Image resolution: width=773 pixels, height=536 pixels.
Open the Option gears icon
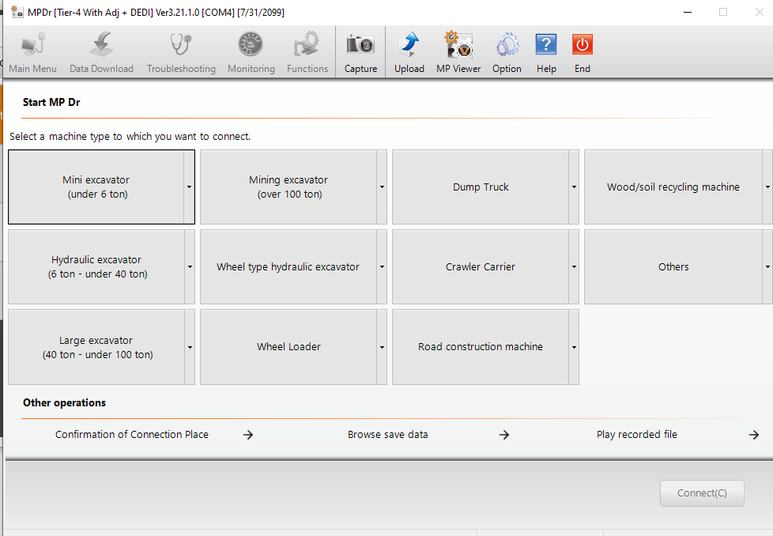tap(507, 46)
